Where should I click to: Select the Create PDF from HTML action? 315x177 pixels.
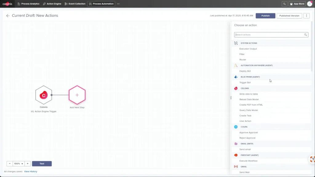click(251, 105)
